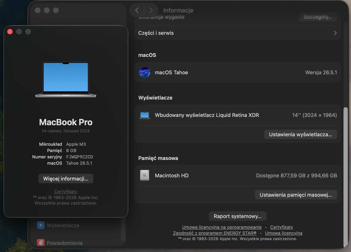This screenshot has width=351, height=252.
Task: Click the Apple M3 chip value
Action: pos(76,144)
